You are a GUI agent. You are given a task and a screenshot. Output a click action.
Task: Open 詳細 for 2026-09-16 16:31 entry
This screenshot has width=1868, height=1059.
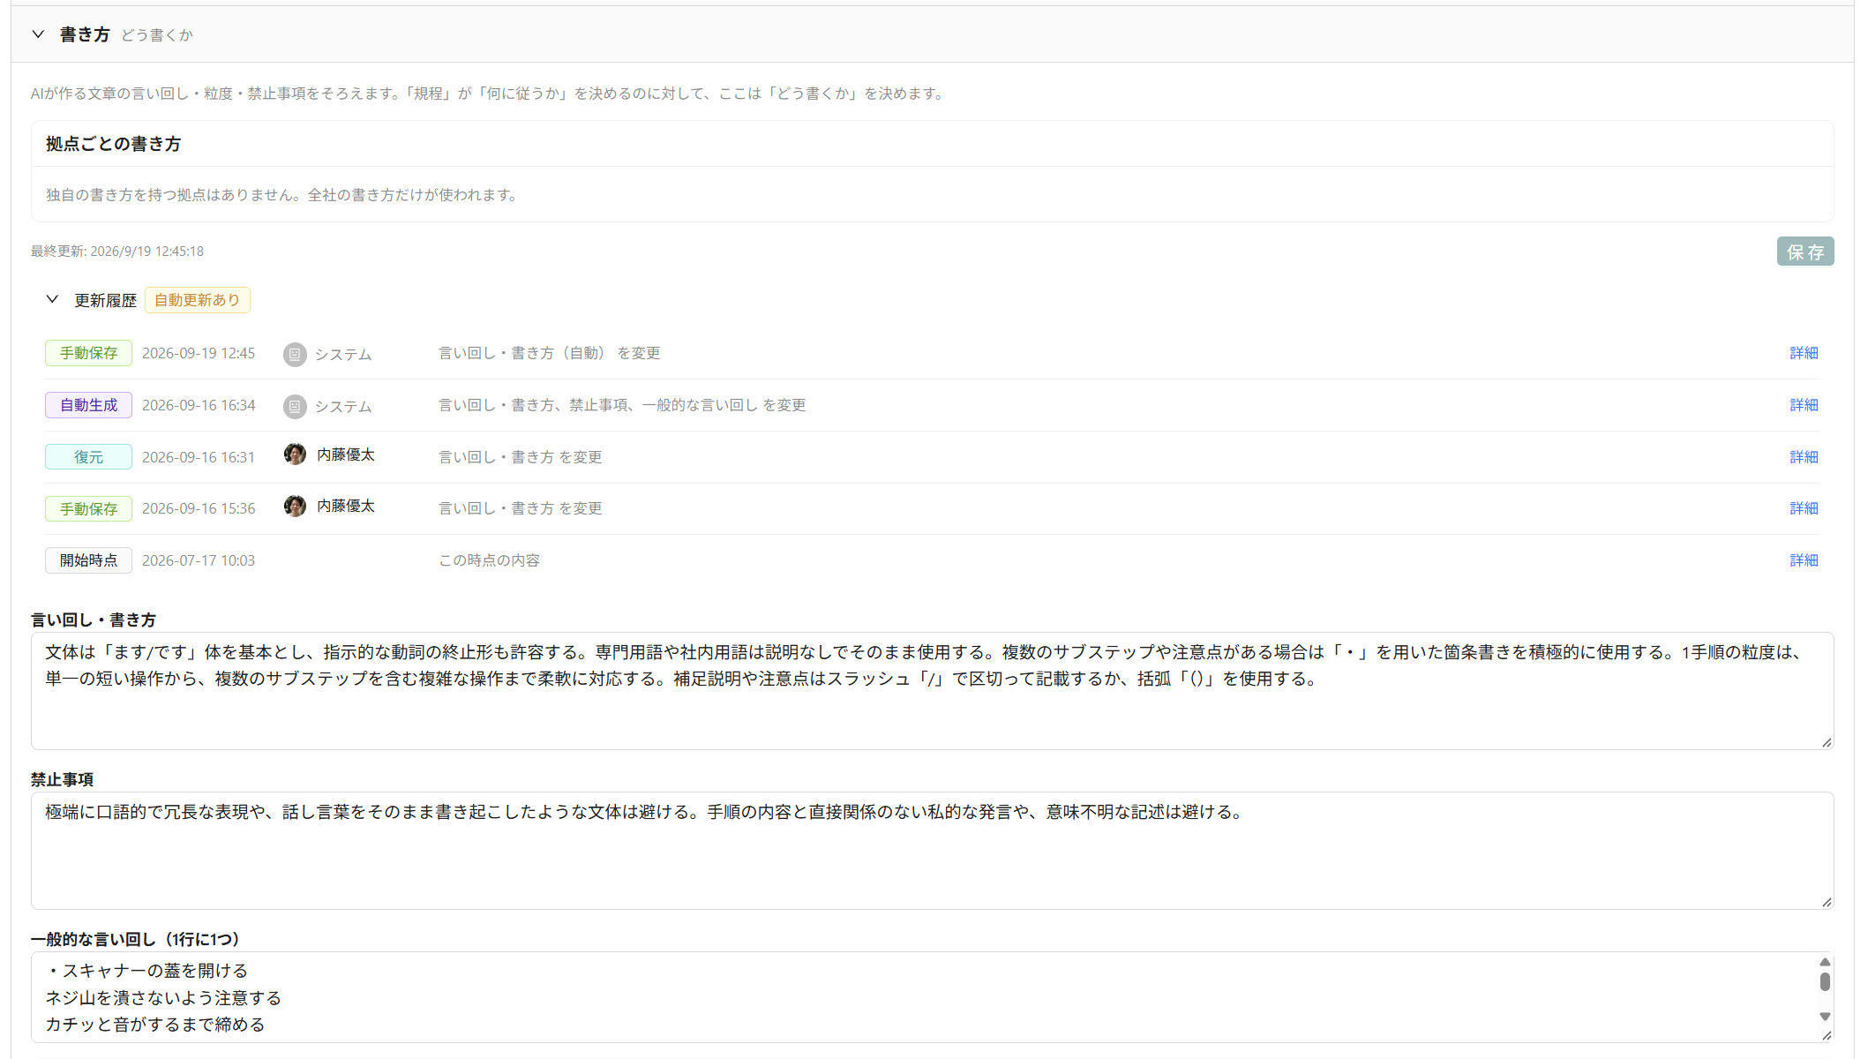coord(1803,457)
